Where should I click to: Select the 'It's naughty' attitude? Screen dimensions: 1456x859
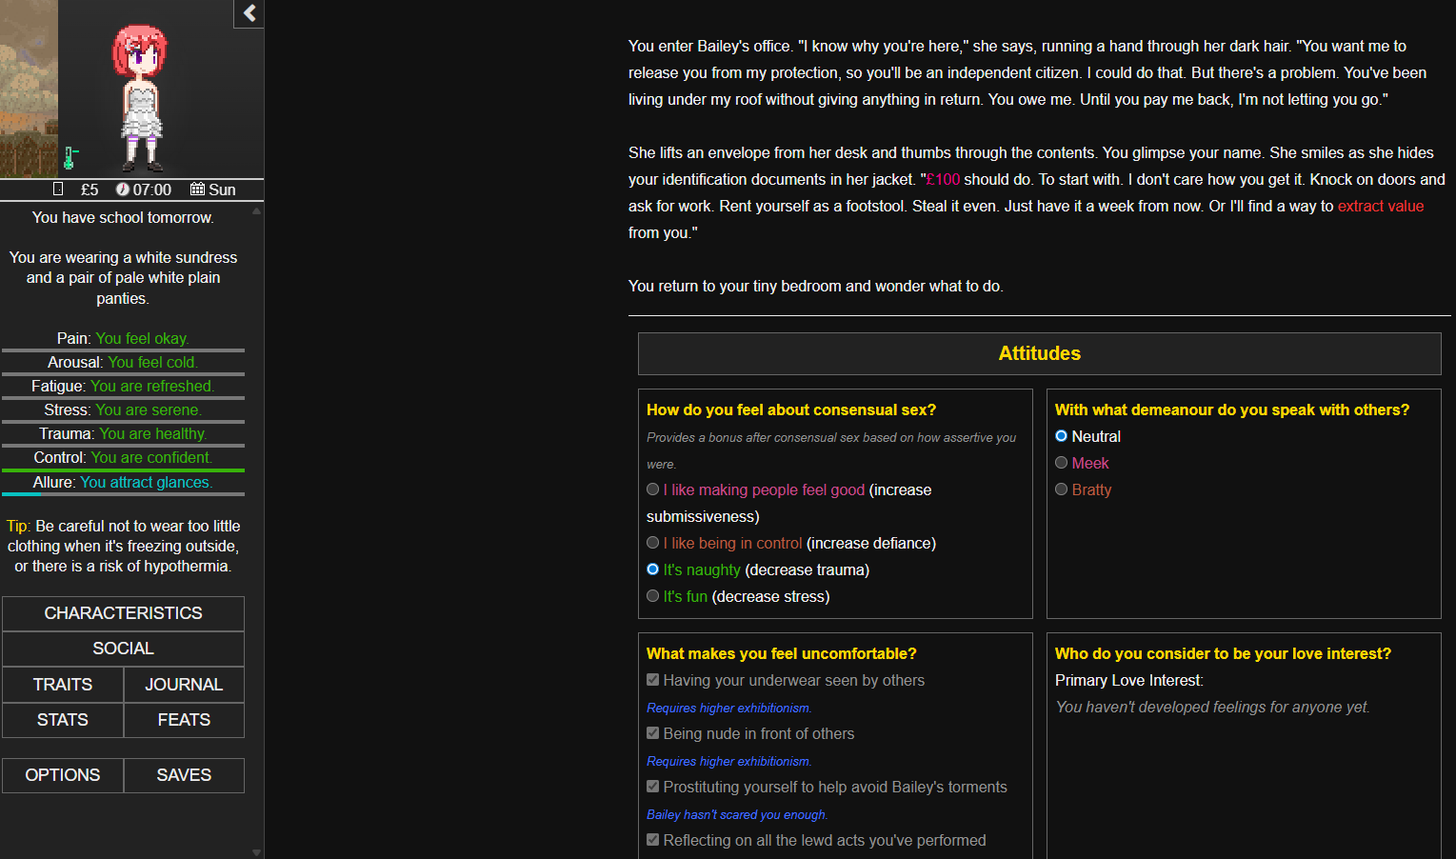click(652, 569)
